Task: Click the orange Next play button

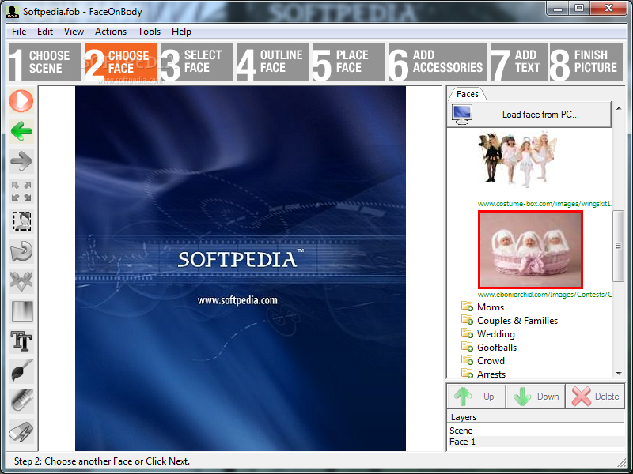Action: pyautogui.click(x=21, y=101)
